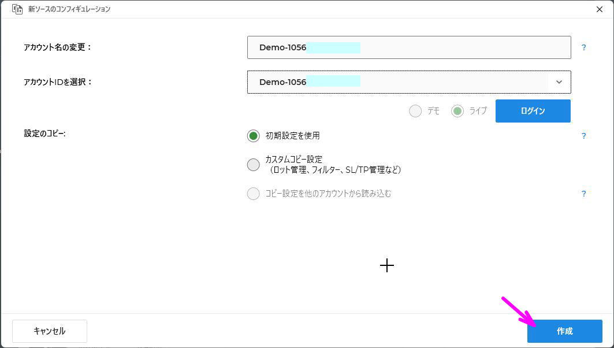The image size is (614, 348).
Task: Select コピー設定を他のアカウントから読み込む
Action: [253, 194]
